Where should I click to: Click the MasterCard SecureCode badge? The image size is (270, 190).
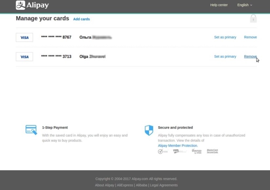pyautogui.click(x=212, y=151)
